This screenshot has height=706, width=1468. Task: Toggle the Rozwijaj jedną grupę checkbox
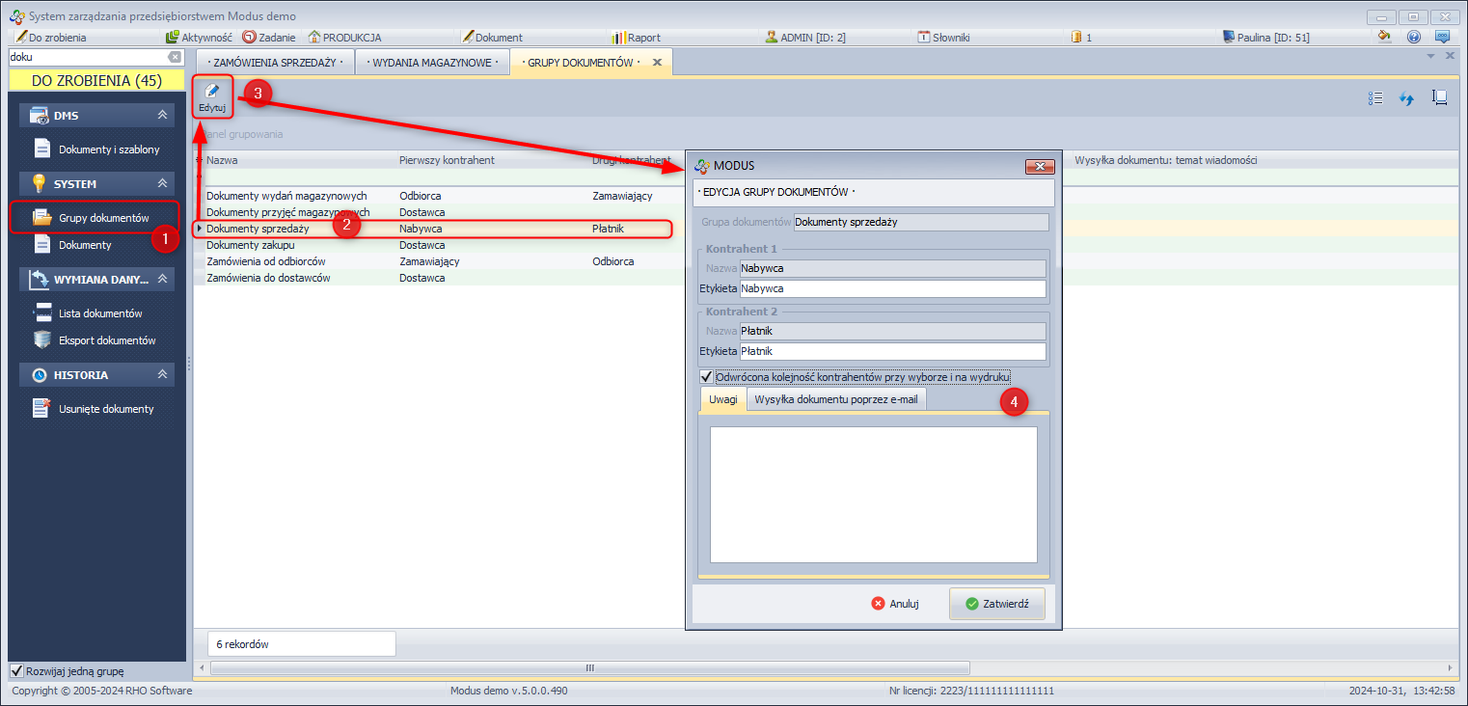16,671
